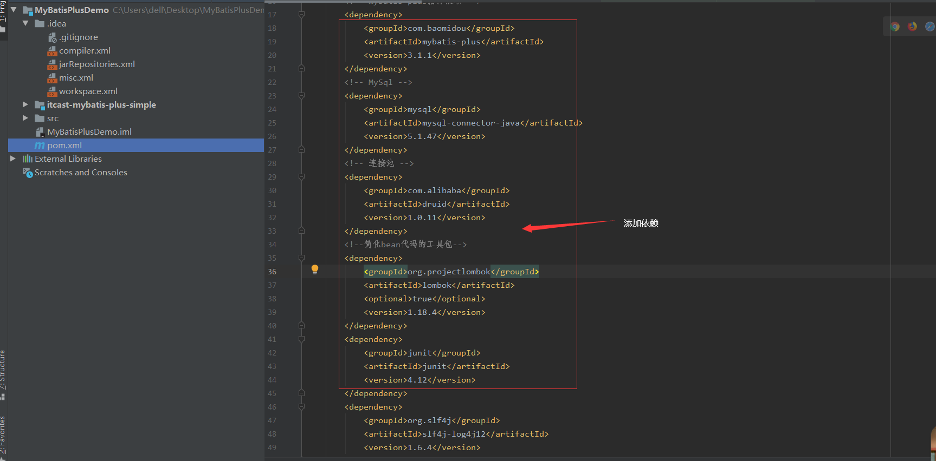Select compiler.xml in project tree

click(x=85, y=50)
